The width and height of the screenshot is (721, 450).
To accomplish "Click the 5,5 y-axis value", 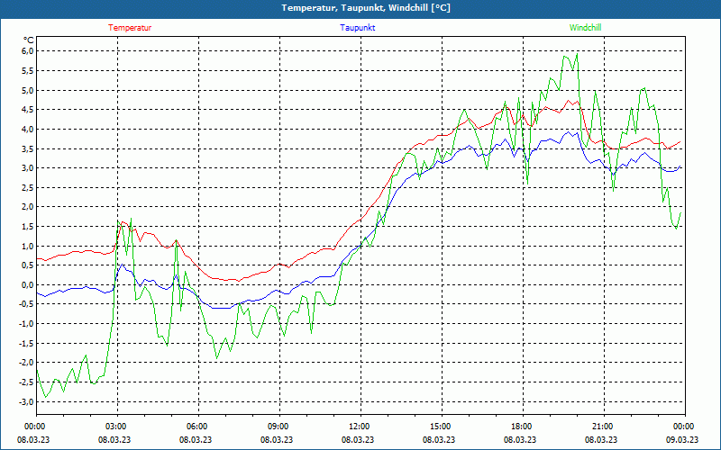I will pyautogui.click(x=28, y=71).
